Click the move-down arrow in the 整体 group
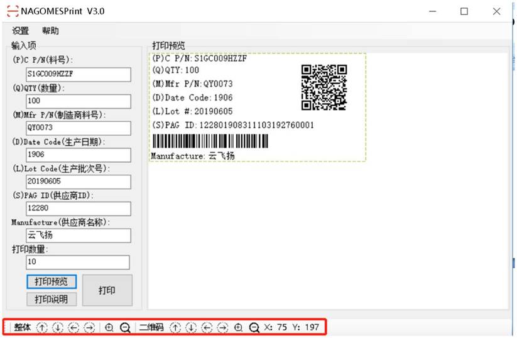 [x=58, y=327]
